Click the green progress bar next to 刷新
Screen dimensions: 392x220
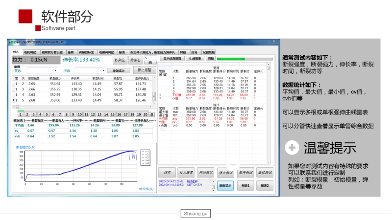(x=245, y=58)
